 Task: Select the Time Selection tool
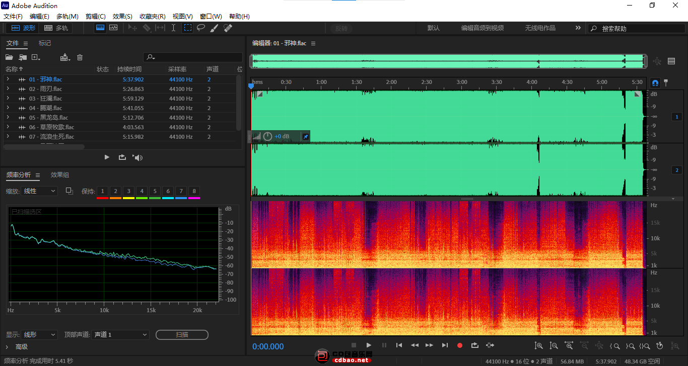[x=173, y=28]
